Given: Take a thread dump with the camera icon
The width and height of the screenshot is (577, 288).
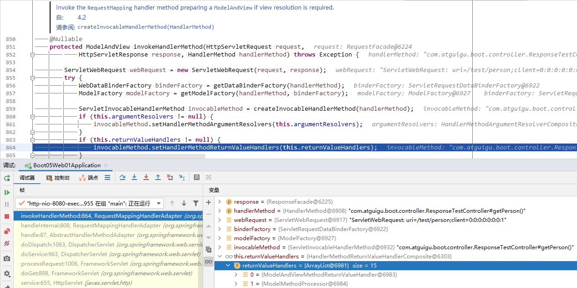Looking at the screenshot, I should coord(7,259).
